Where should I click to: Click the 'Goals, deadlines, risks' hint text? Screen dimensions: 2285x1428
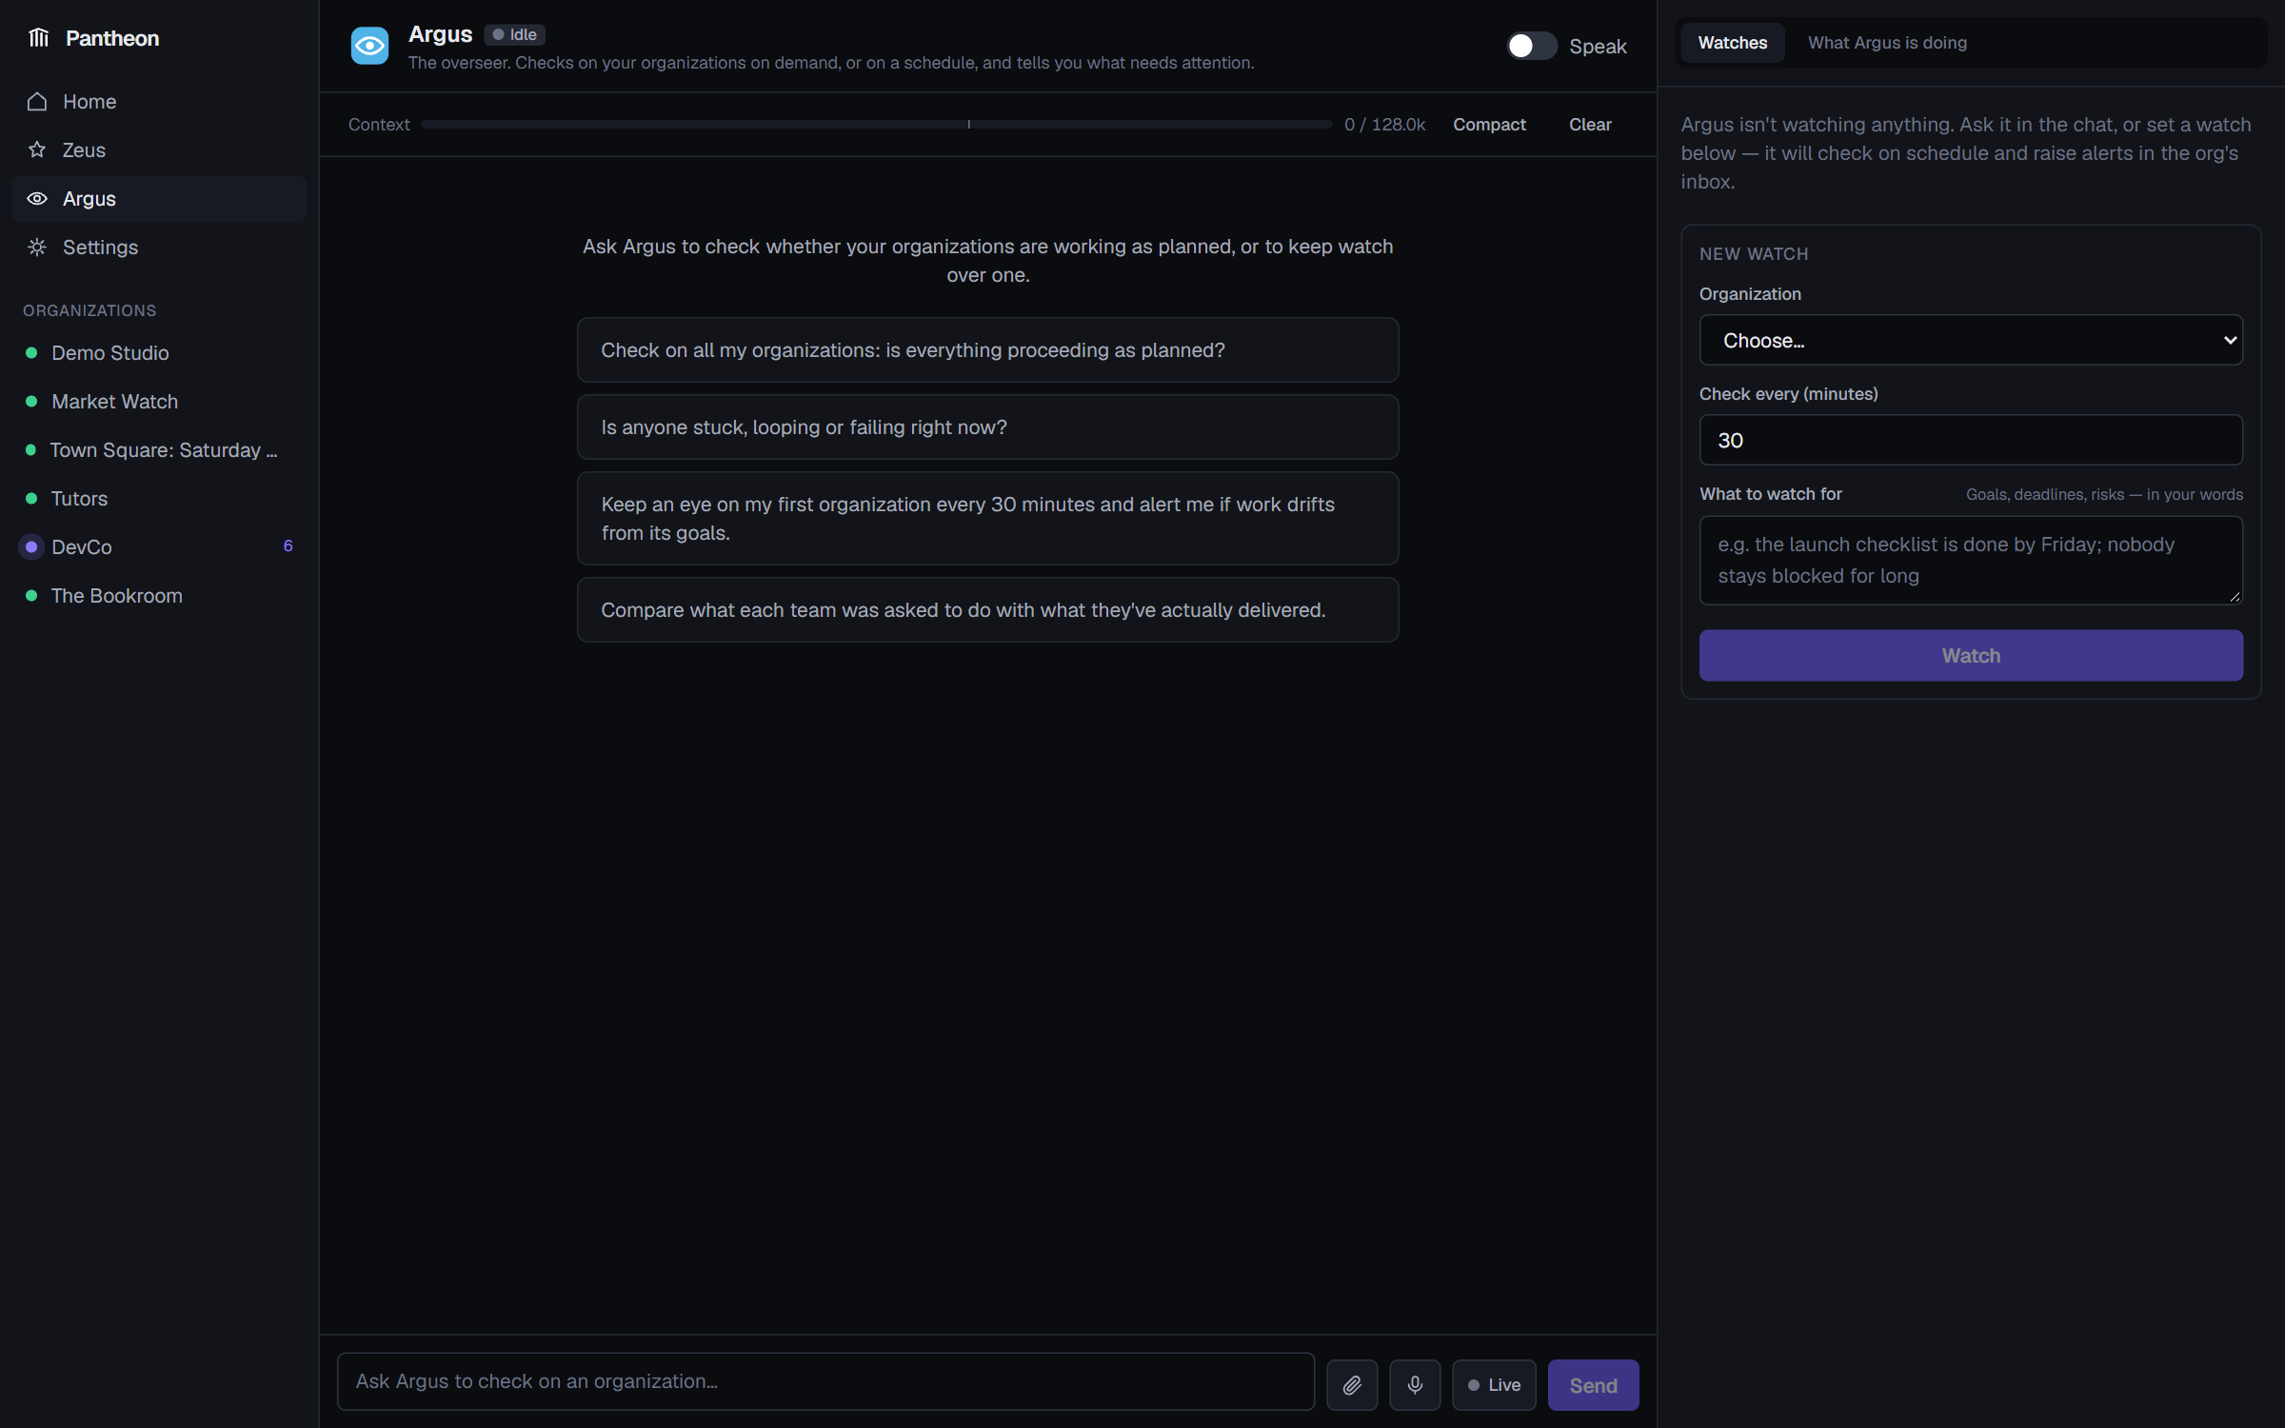[2104, 495]
